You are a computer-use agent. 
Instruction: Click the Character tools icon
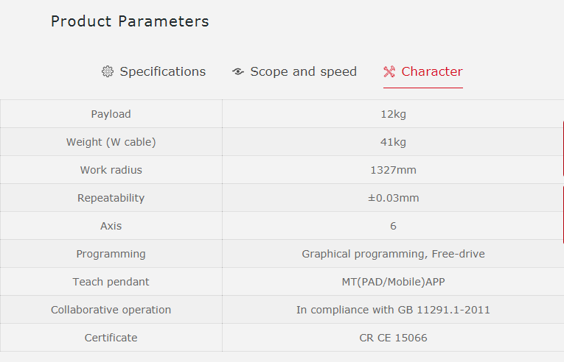(389, 71)
